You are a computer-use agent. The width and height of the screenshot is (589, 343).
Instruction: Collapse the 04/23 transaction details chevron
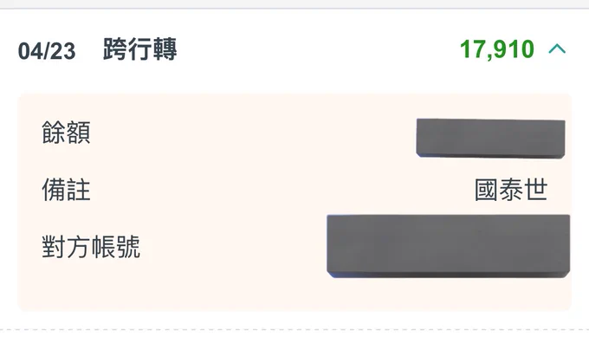[557, 49]
